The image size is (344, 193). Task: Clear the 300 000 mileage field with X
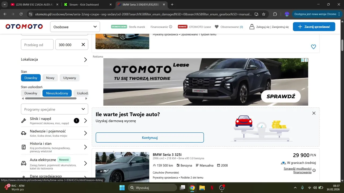83,45
